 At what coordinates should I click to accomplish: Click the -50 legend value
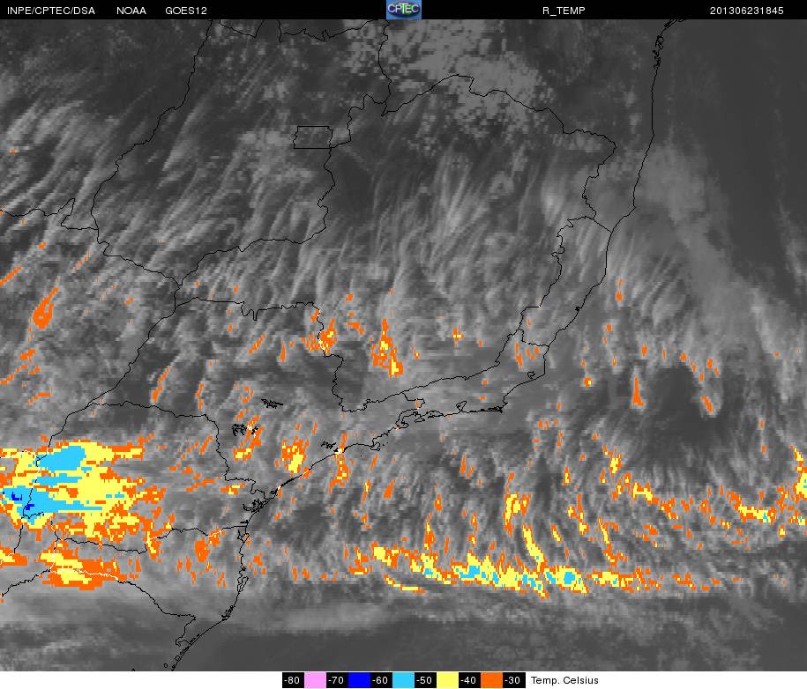click(x=425, y=680)
